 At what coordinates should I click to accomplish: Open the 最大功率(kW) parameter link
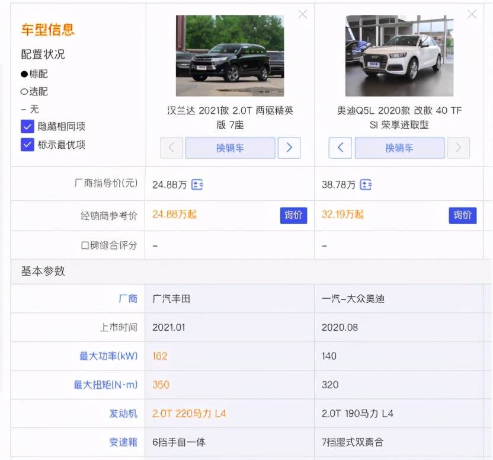[x=108, y=356]
